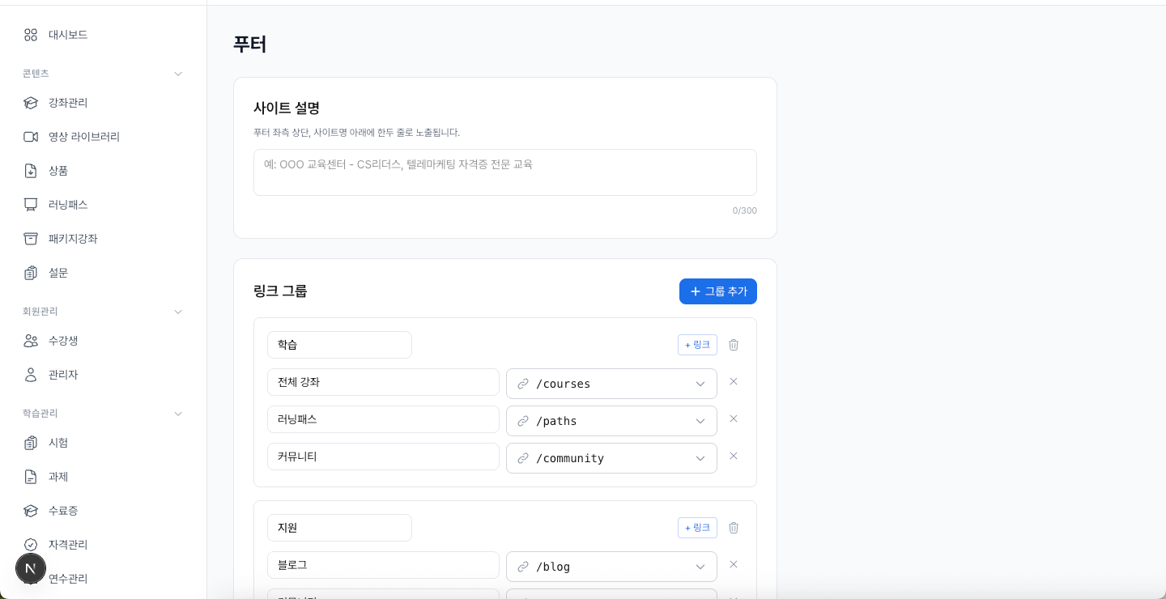
Task: Click the 0/300 character counter
Action: tap(745, 210)
